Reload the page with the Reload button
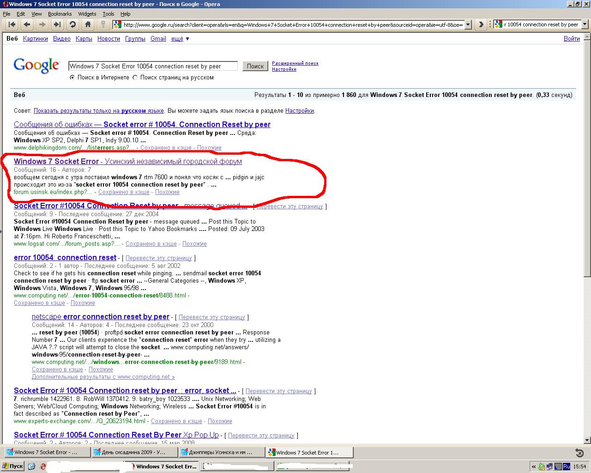Image resolution: width=591 pixels, height=473 pixels. pos(72,24)
